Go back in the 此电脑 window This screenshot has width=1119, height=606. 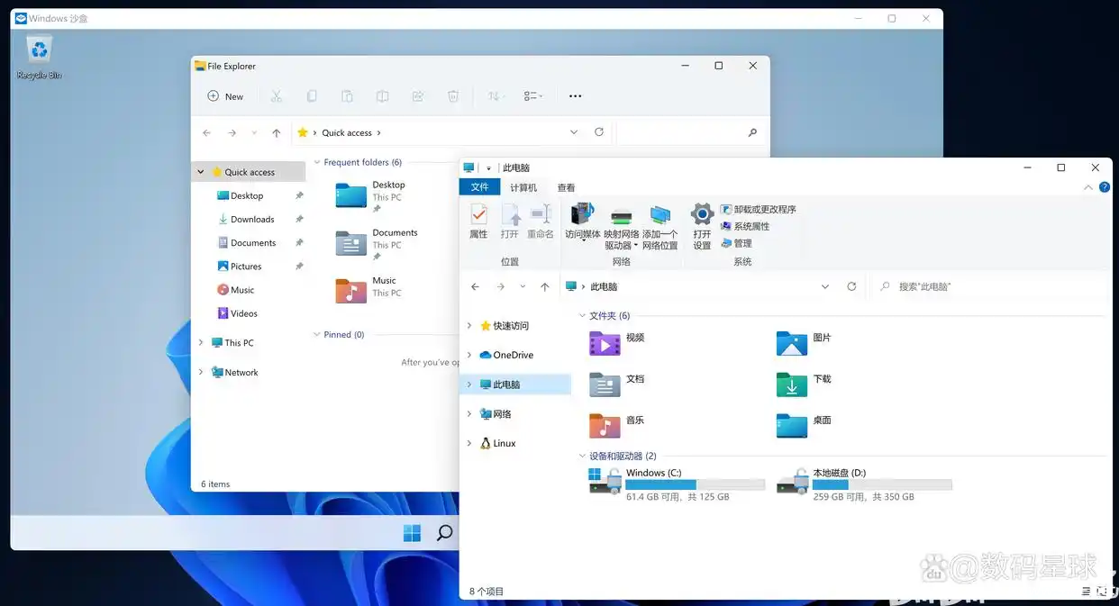coord(475,287)
